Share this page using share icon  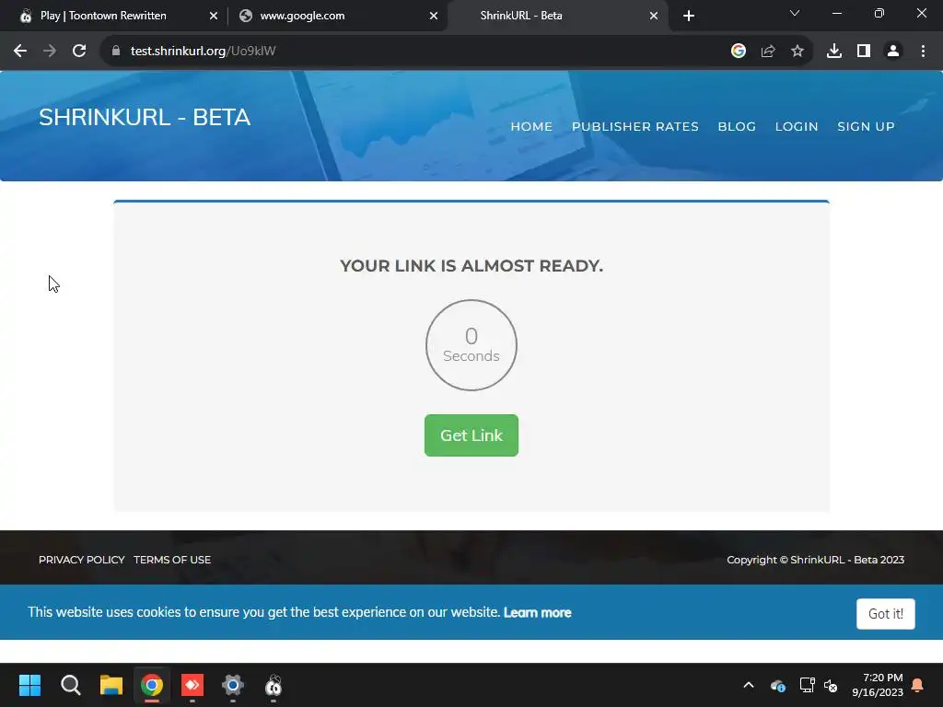point(768,52)
